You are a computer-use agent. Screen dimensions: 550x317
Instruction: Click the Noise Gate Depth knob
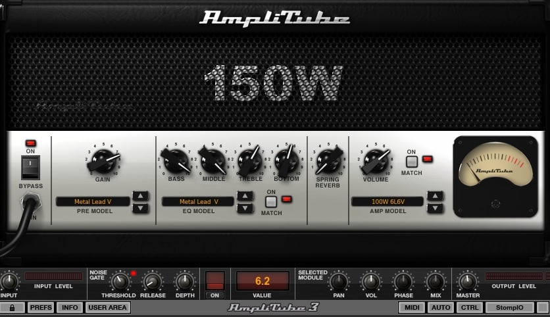point(185,281)
